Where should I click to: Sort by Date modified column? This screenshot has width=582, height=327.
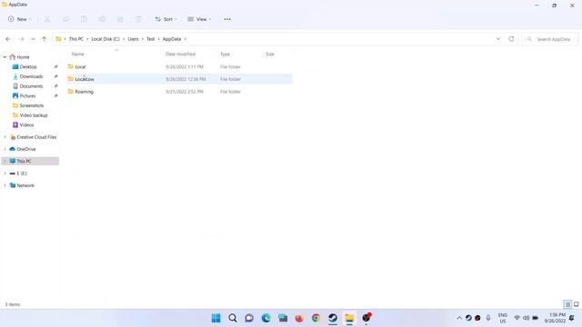(x=180, y=54)
